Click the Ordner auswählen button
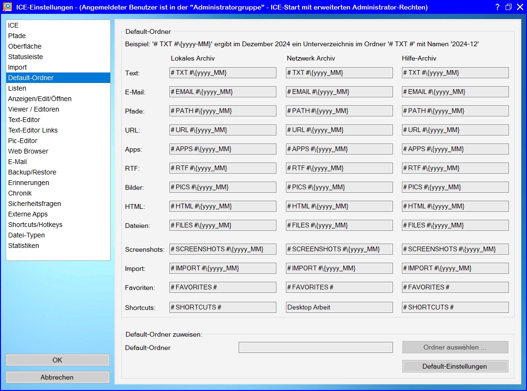Screen dimensions: 527x391 pyautogui.click(x=455, y=347)
